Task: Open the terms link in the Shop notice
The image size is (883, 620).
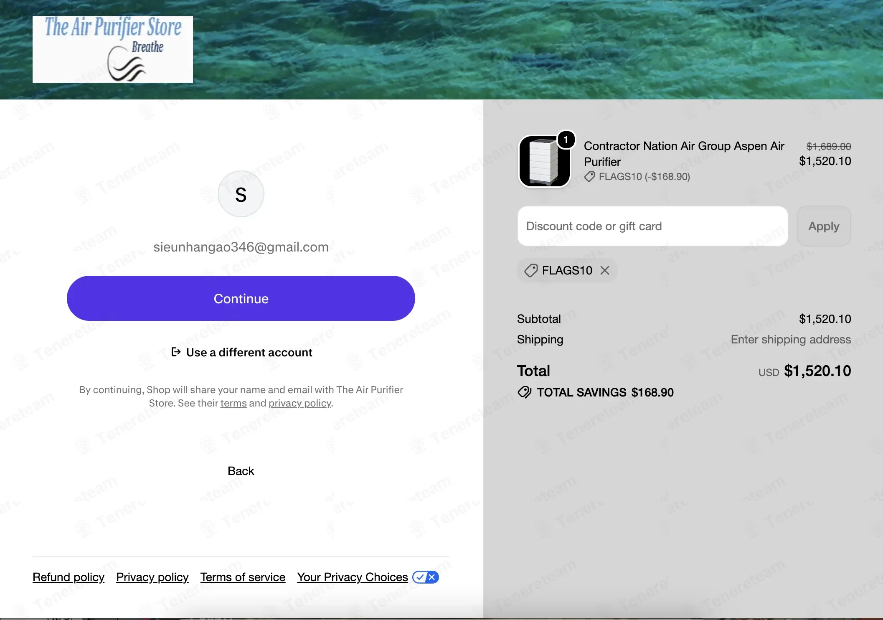Action: tap(233, 403)
